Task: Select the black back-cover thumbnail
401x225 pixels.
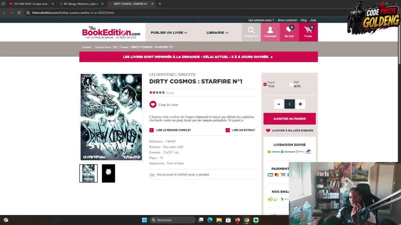Action: click(x=108, y=173)
